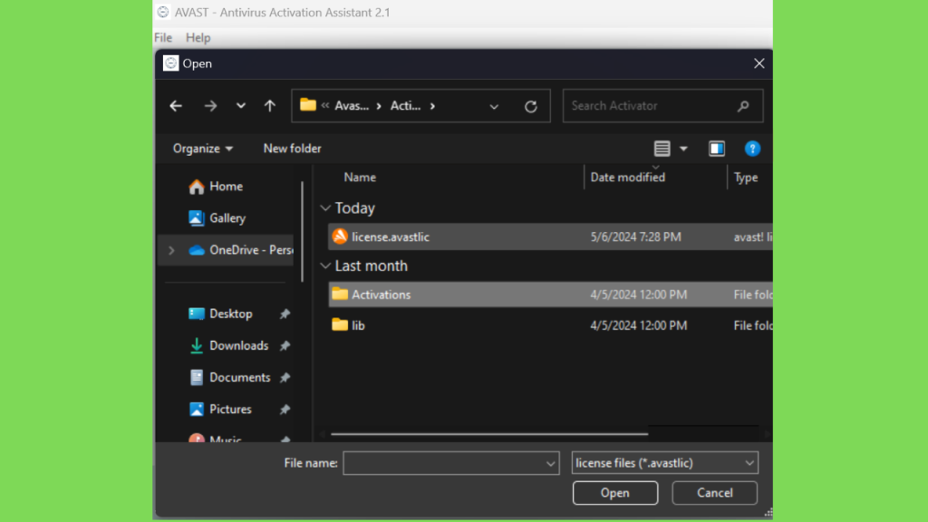Click the Cancel button

coord(714,493)
